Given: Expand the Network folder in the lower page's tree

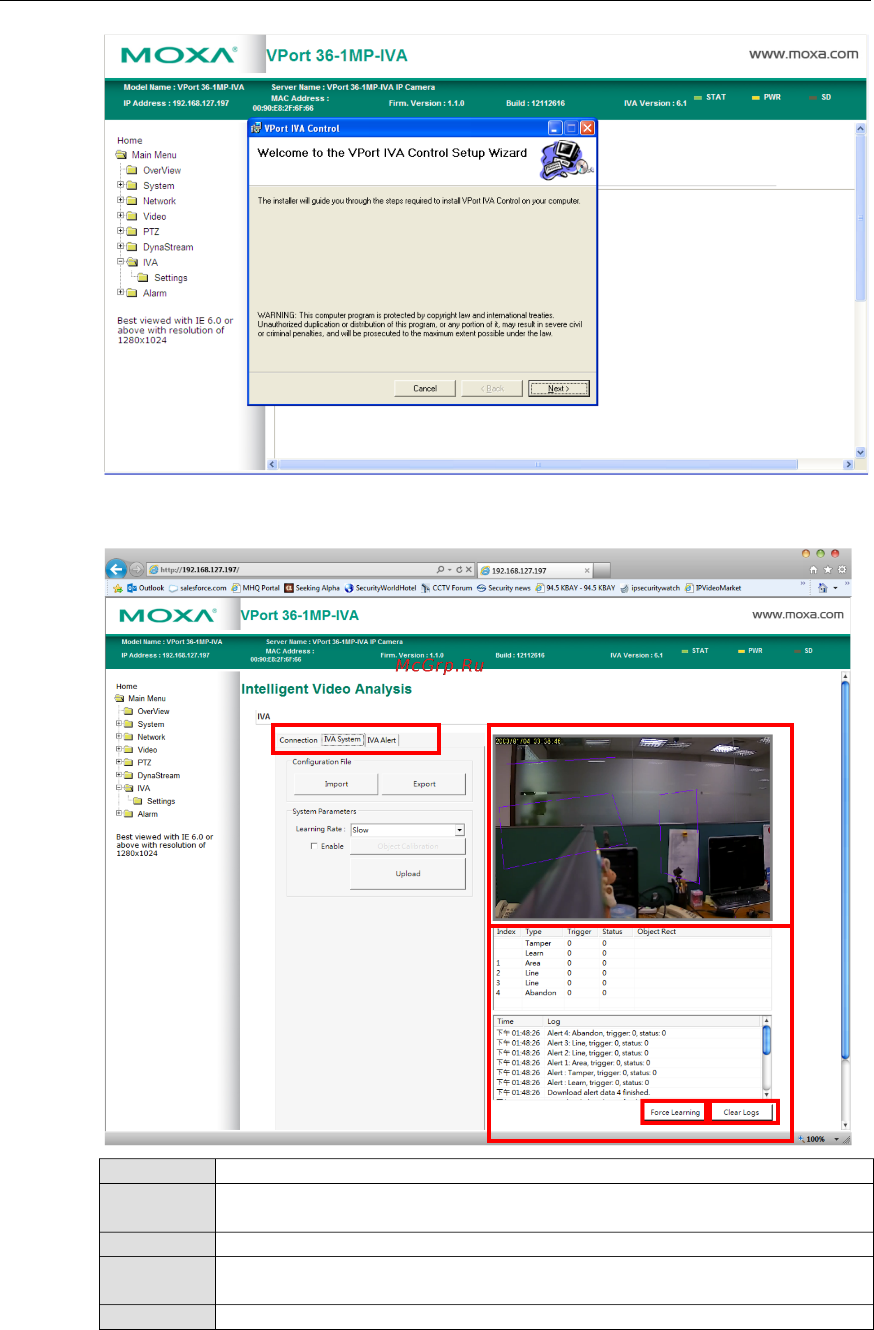Looking at the screenshot, I should point(119,736).
